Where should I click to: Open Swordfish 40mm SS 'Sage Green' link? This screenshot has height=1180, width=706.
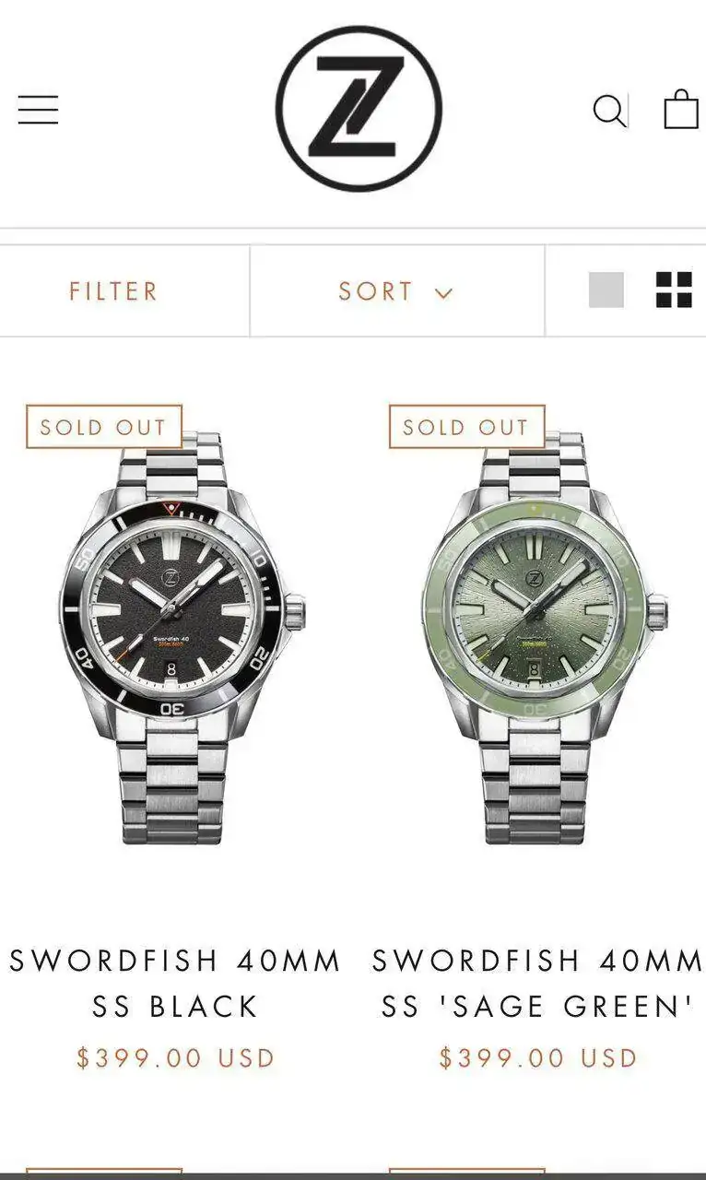tap(538, 984)
